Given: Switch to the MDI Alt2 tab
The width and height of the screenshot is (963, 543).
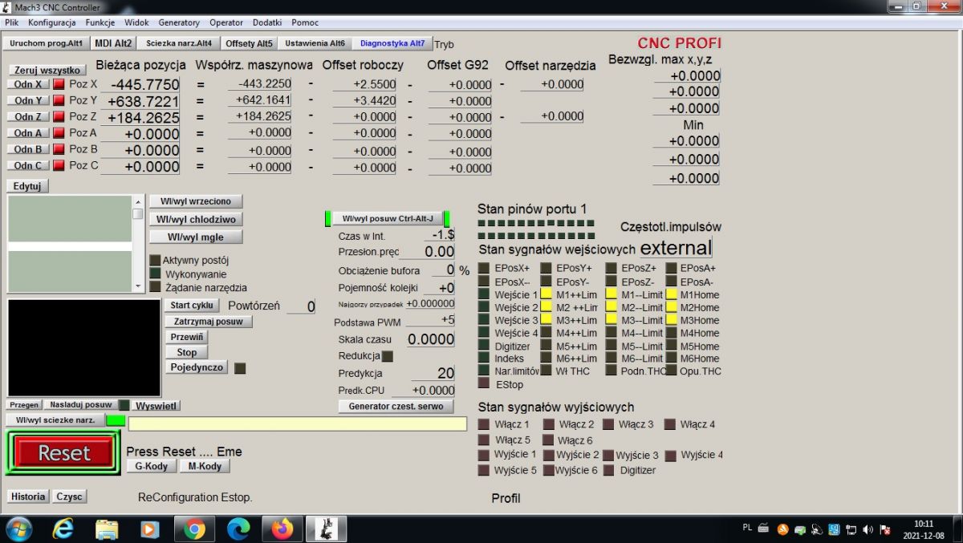Looking at the screenshot, I should pyautogui.click(x=112, y=43).
